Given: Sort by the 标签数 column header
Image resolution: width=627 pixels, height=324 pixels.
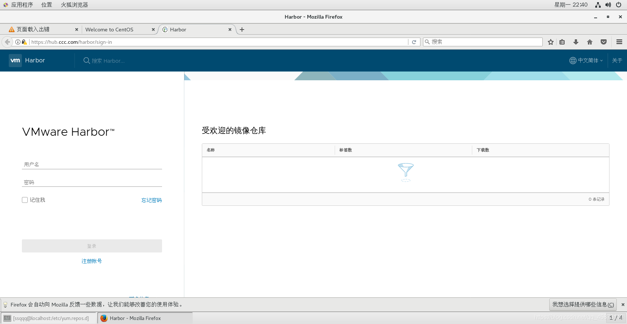Looking at the screenshot, I should point(346,150).
